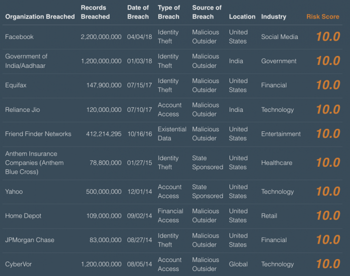
Task: Select the 412,214,295 records breached cell
Action: (x=100, y=134)
